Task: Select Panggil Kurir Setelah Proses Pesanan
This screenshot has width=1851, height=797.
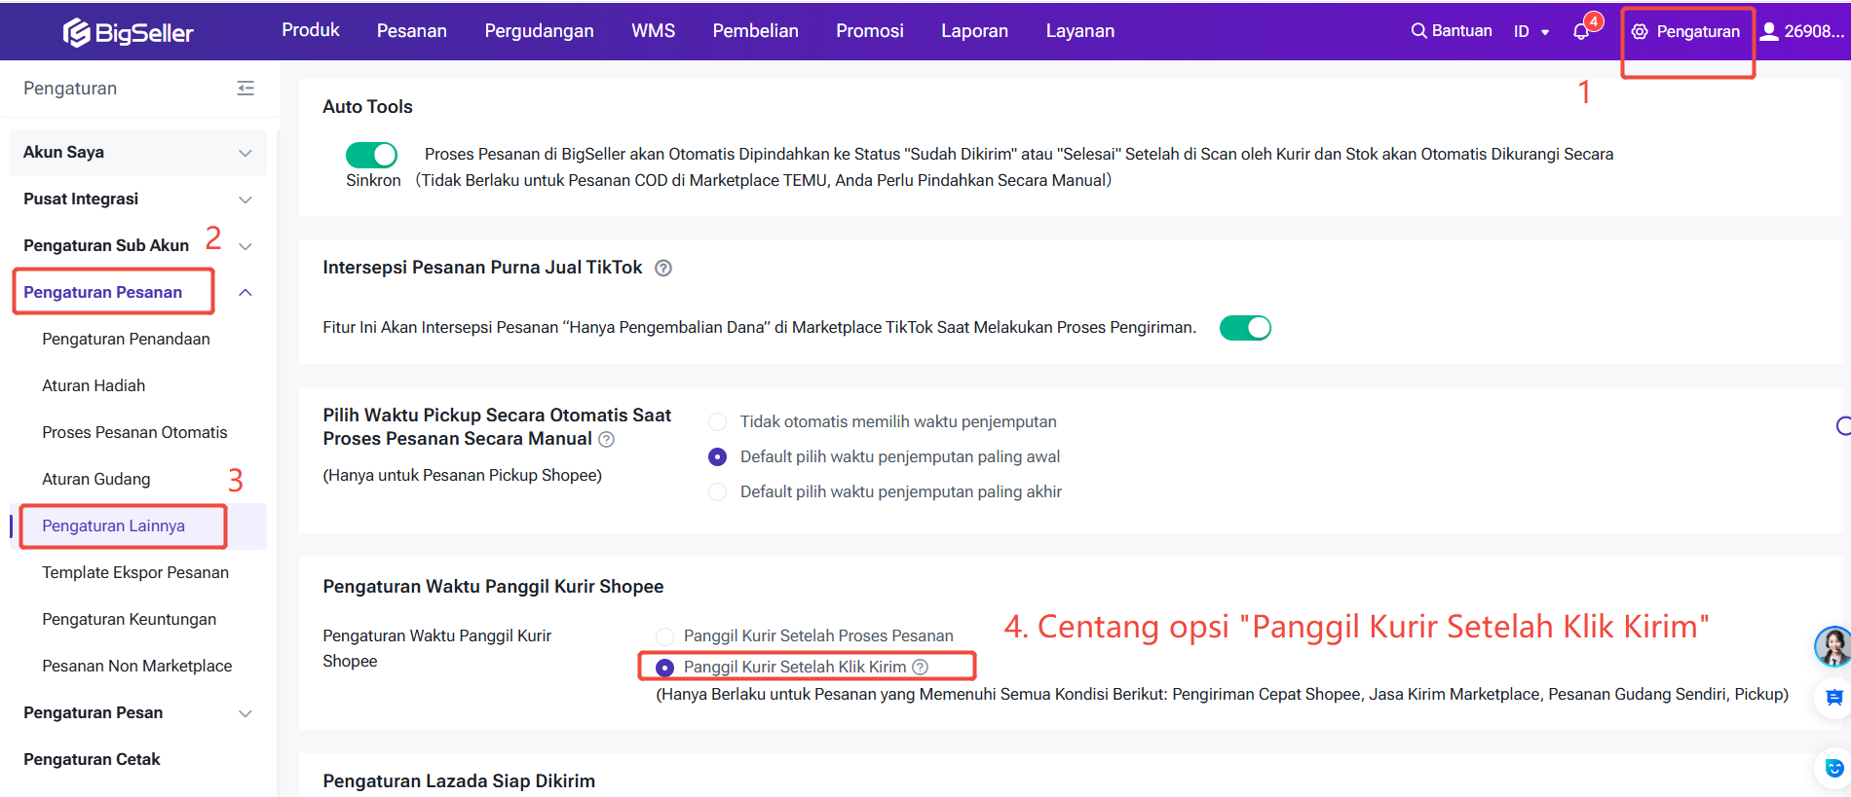Action: [x=665, y=636]
